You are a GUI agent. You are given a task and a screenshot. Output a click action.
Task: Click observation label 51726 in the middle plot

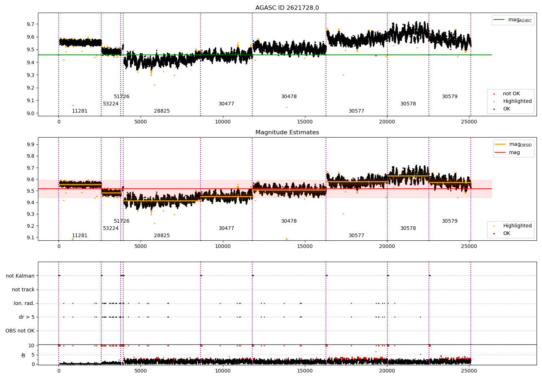tap(121, 221)
